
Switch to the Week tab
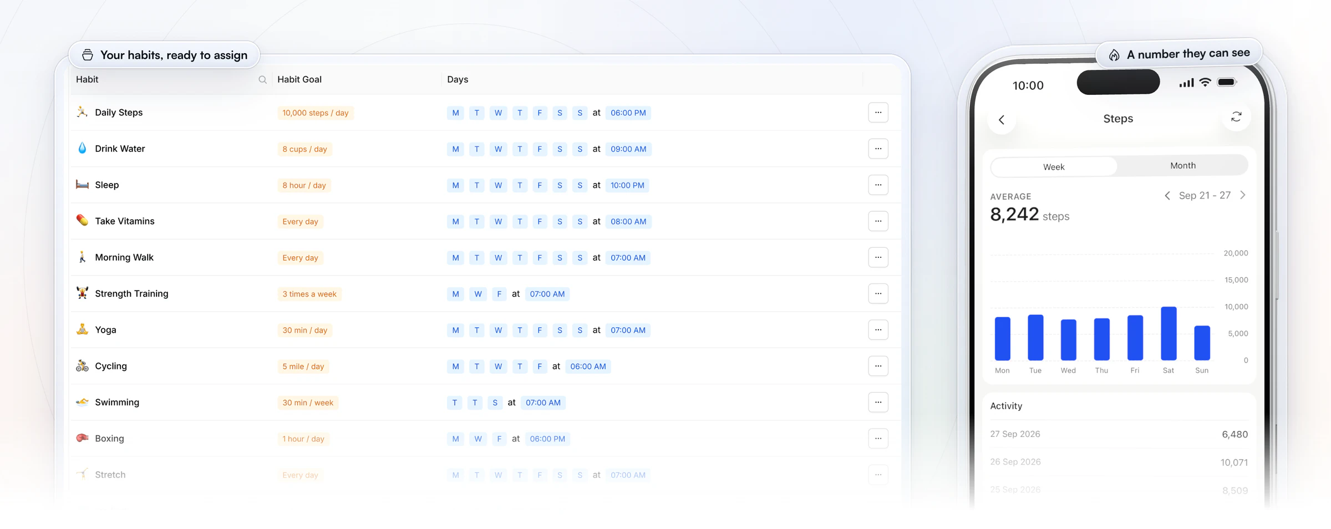pos(1054,167)
